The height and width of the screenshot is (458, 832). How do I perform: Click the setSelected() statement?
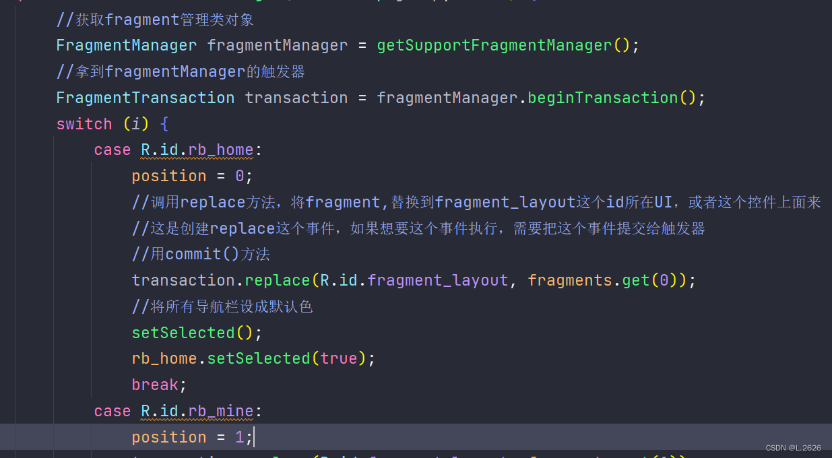coord(193,332)
